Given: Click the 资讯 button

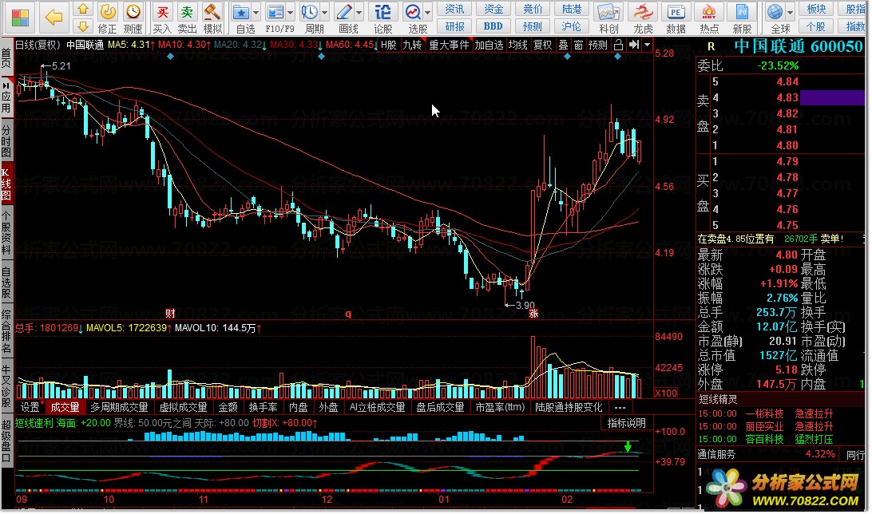Looking at the screenshot, I should [x=454, y=9].
